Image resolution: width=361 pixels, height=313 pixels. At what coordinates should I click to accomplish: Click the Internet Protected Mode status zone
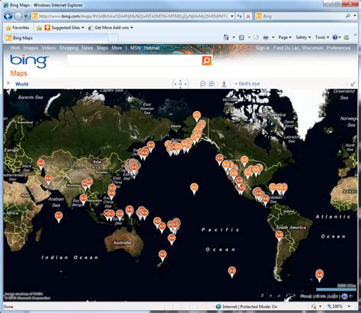246,307
